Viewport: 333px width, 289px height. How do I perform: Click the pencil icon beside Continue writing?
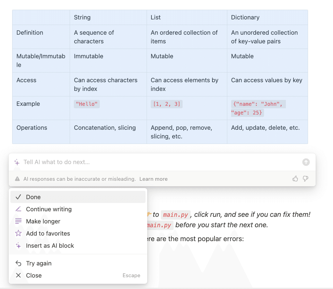coord(18,209)
